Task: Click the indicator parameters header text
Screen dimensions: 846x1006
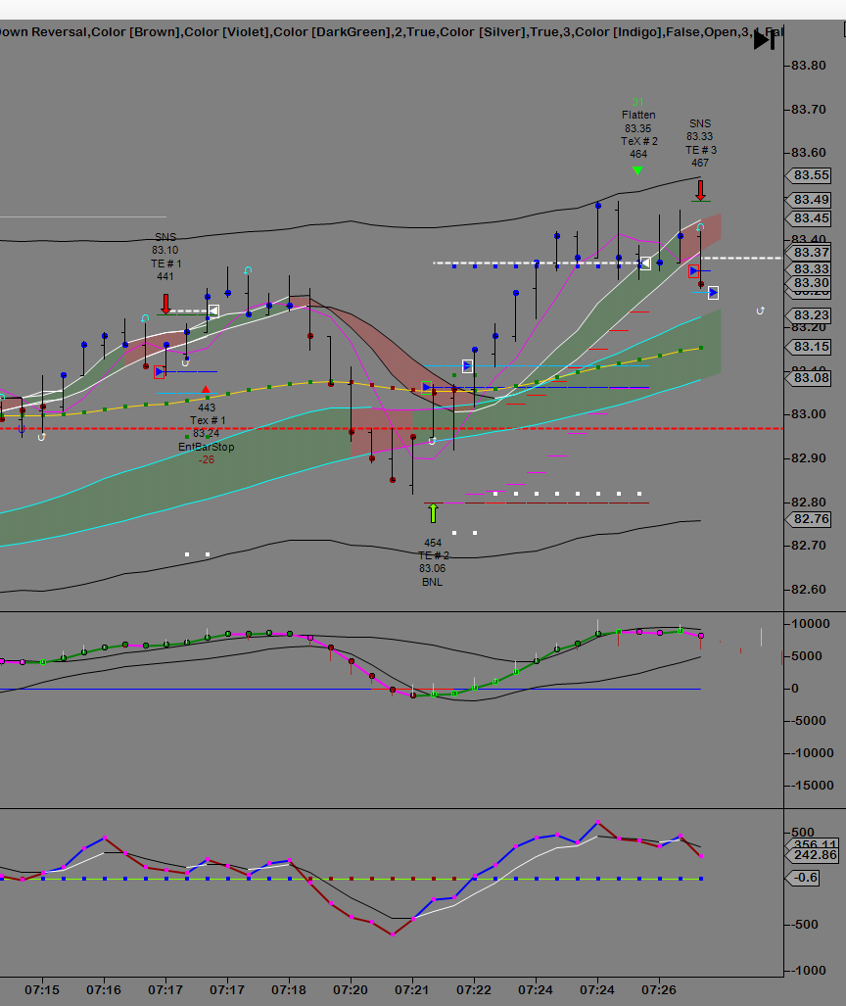Action: (x=392, y=32)
